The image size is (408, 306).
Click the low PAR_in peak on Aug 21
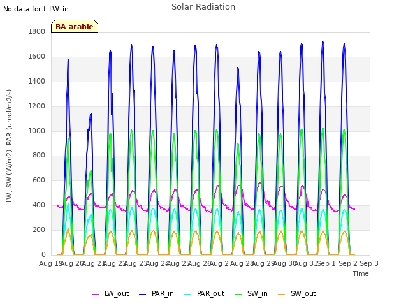click(91, 114)
